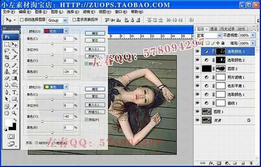Hide the 选取颜色 3 layer
The image size is (261, 167).
[x=197, y=51]
